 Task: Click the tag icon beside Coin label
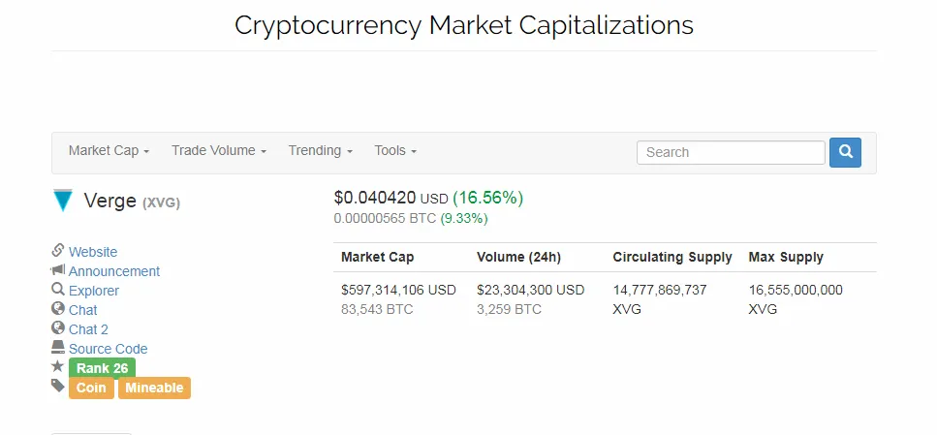pos(58,386)
